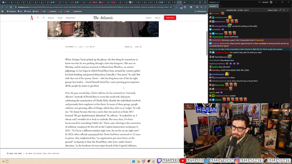Share the article

coord(128,47)
